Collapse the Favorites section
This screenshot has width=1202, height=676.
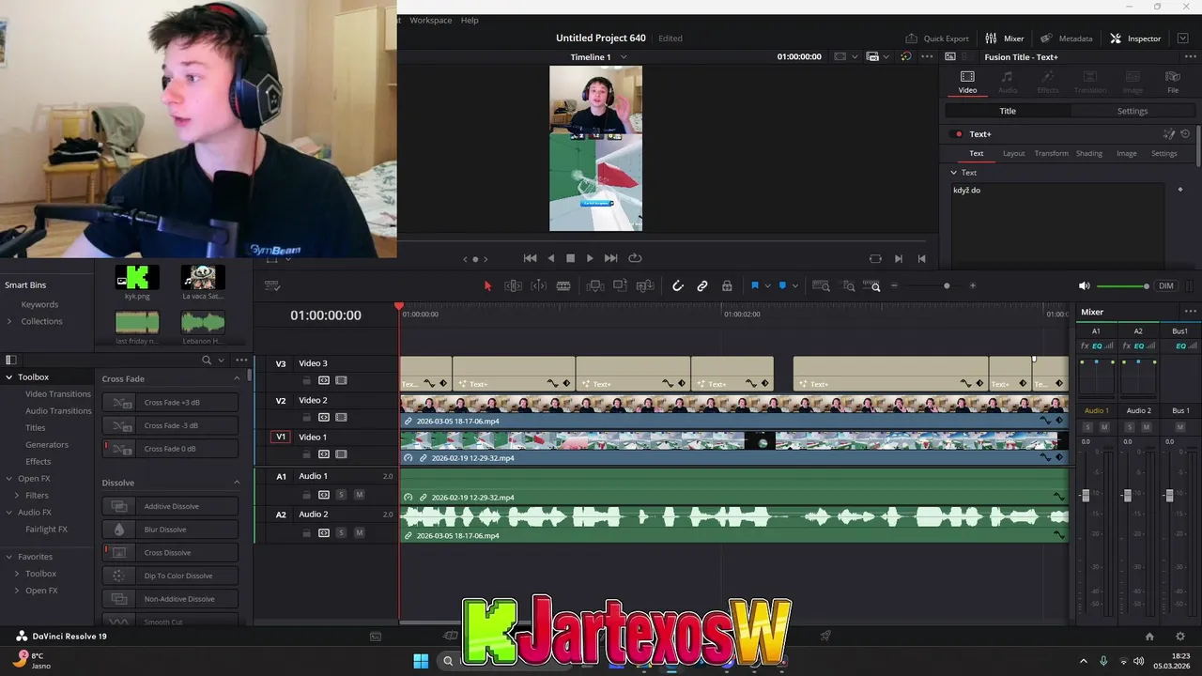[x=9, y=557]
